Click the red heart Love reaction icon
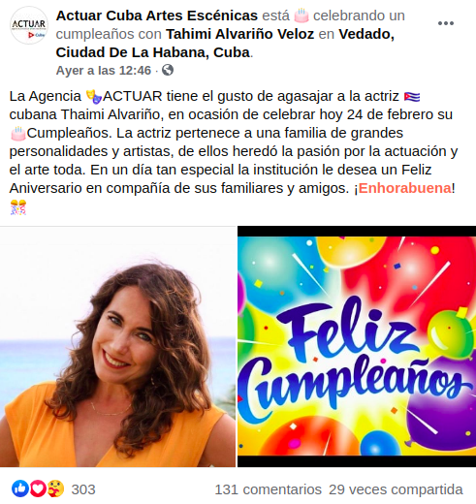The image size is (476, 504). click(38, 488)
